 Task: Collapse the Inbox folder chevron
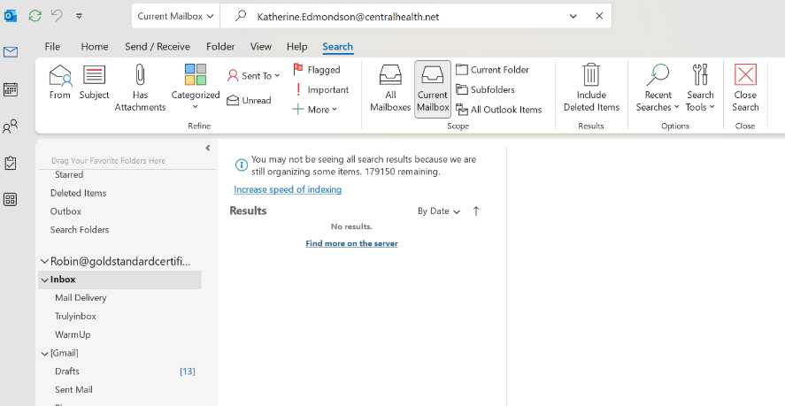pos(44,280)
